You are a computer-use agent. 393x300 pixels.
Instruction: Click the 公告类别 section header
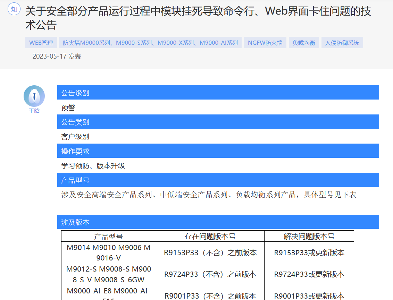218,122
